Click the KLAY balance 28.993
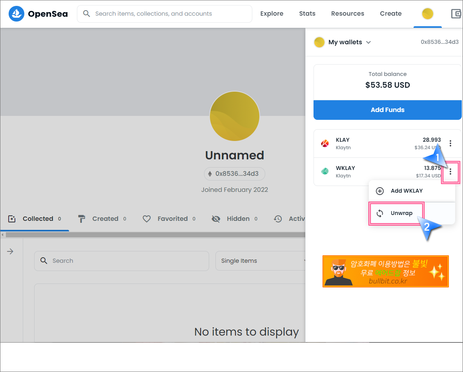This screenshot has height=372, width=463. point(431,140)
